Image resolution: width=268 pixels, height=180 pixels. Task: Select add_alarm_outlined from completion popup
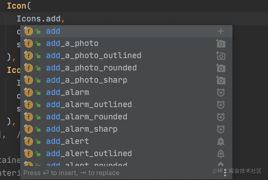coord(126,105)
